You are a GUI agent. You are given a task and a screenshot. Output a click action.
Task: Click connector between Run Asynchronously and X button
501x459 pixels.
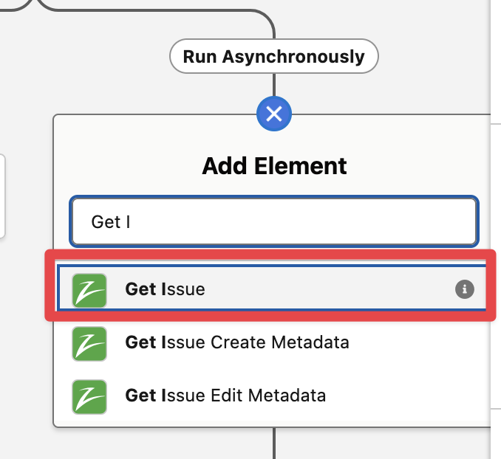tap(274, 85)
